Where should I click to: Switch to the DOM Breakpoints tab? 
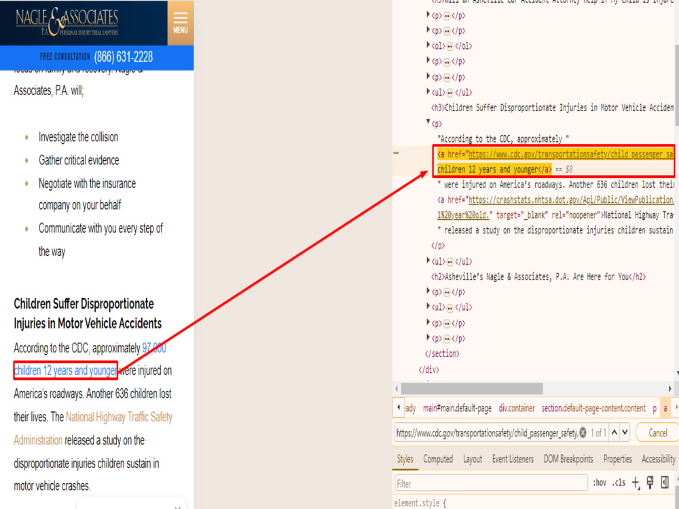point(568,459)
